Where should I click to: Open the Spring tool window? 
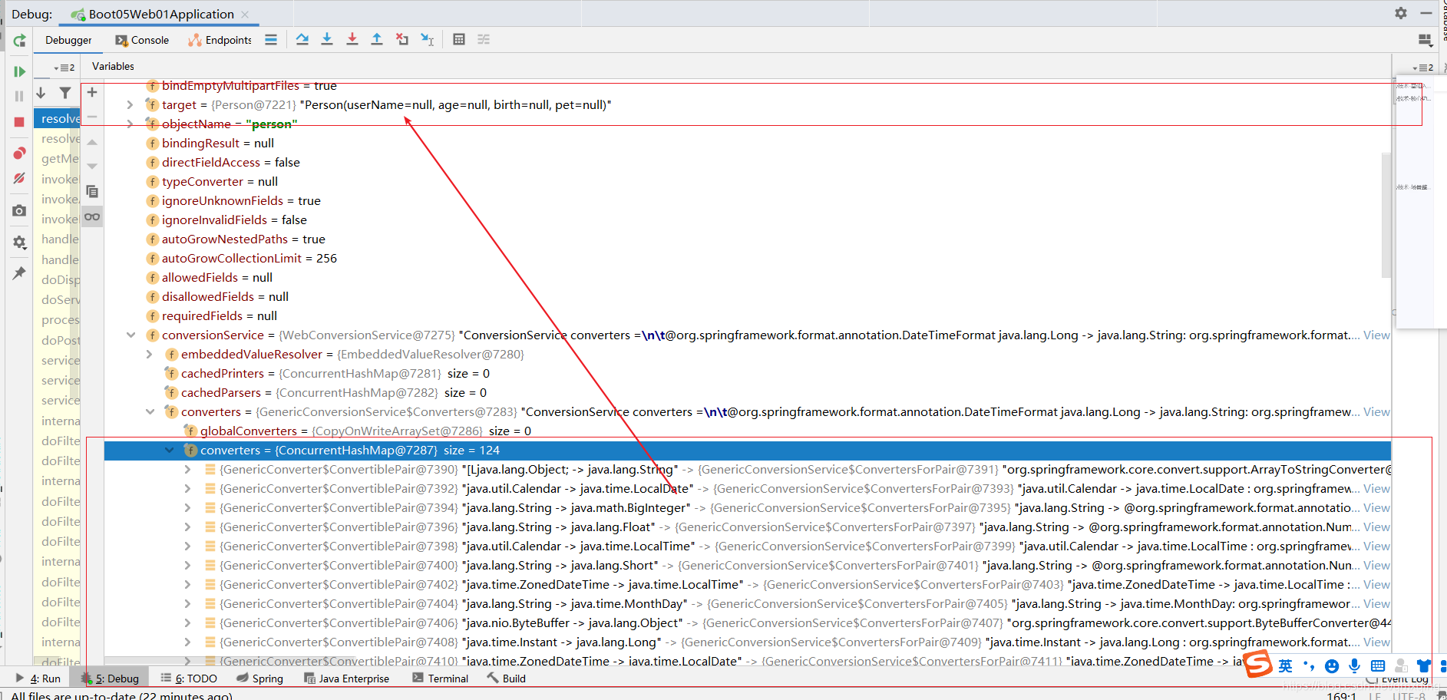(x=259, y=679)
